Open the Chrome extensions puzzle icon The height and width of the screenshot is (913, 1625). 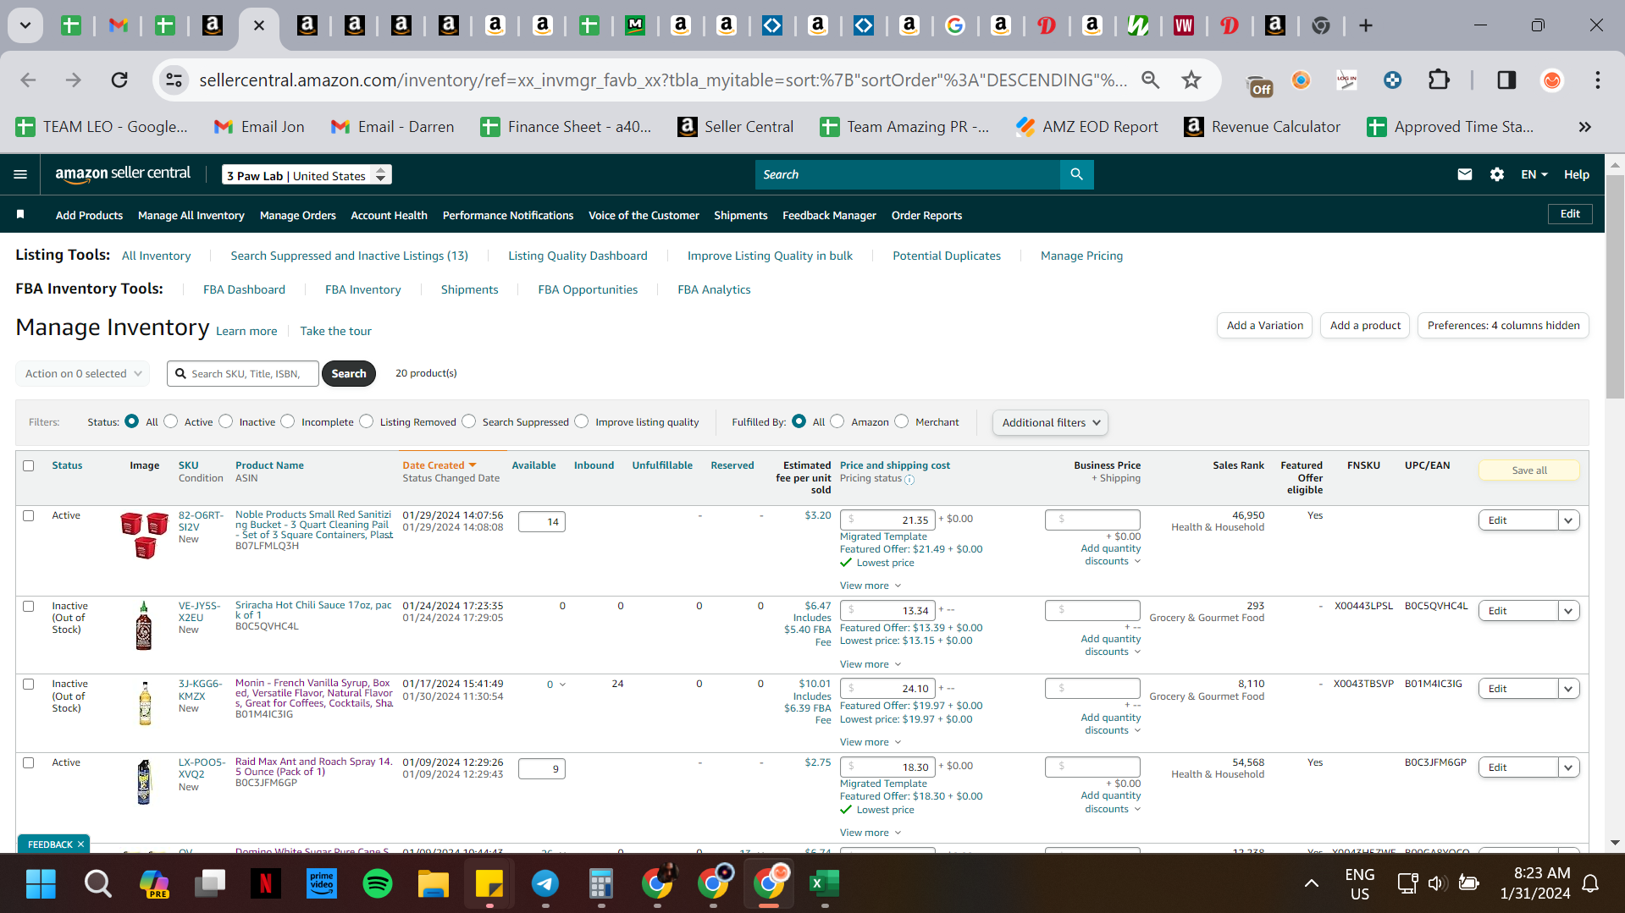coord(1439,80)
